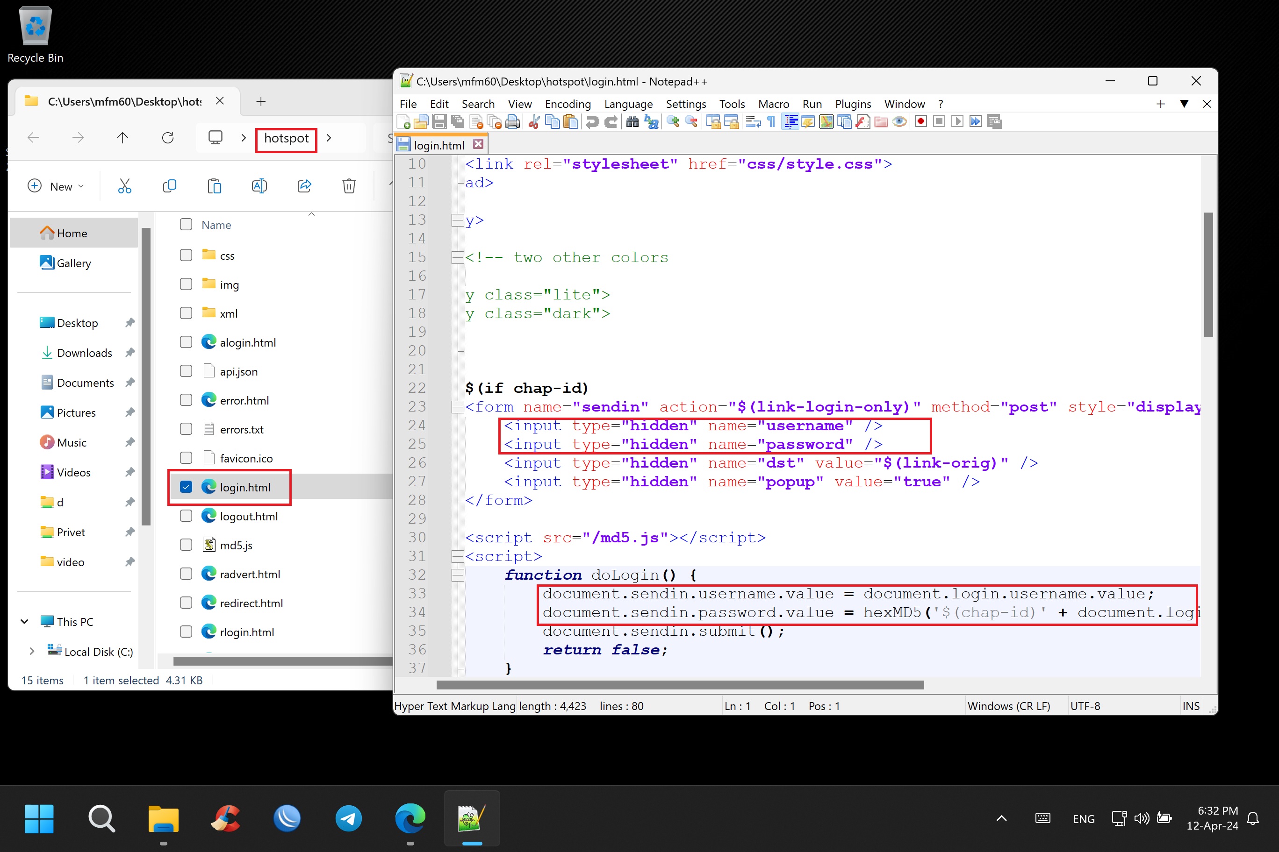
Task: Open the Document Map icon
Action: (826, 122)
